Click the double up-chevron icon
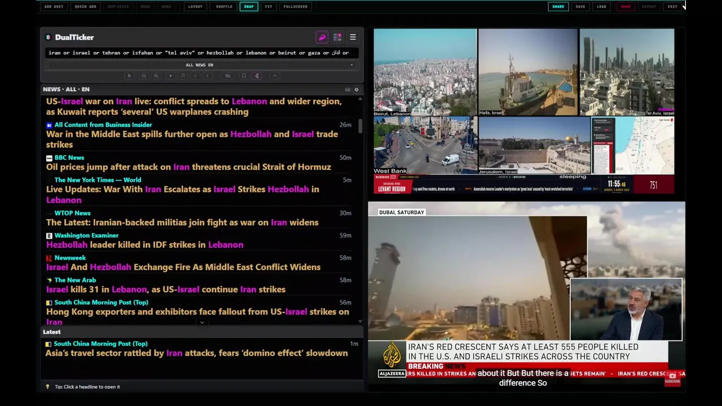Viewport: 722px width, 406px height. (x=183, y=76)
